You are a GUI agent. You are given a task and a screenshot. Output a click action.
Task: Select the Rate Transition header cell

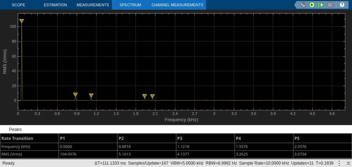(x=29, y=138)
